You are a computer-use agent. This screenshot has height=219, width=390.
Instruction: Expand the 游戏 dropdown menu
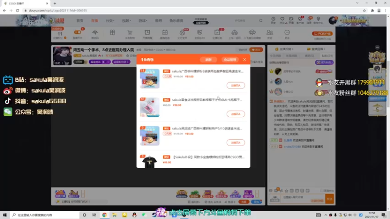coord(143,20)
